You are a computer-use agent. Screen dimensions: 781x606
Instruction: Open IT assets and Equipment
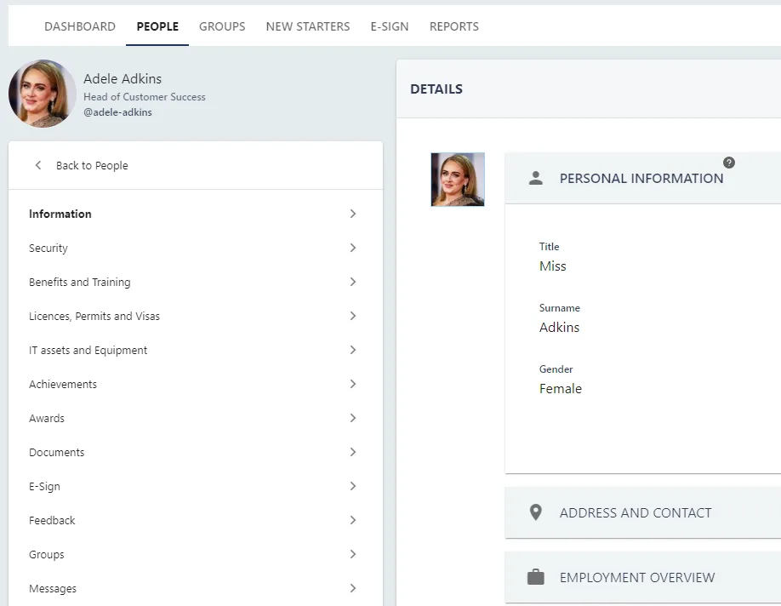click(x=196, y=350)
